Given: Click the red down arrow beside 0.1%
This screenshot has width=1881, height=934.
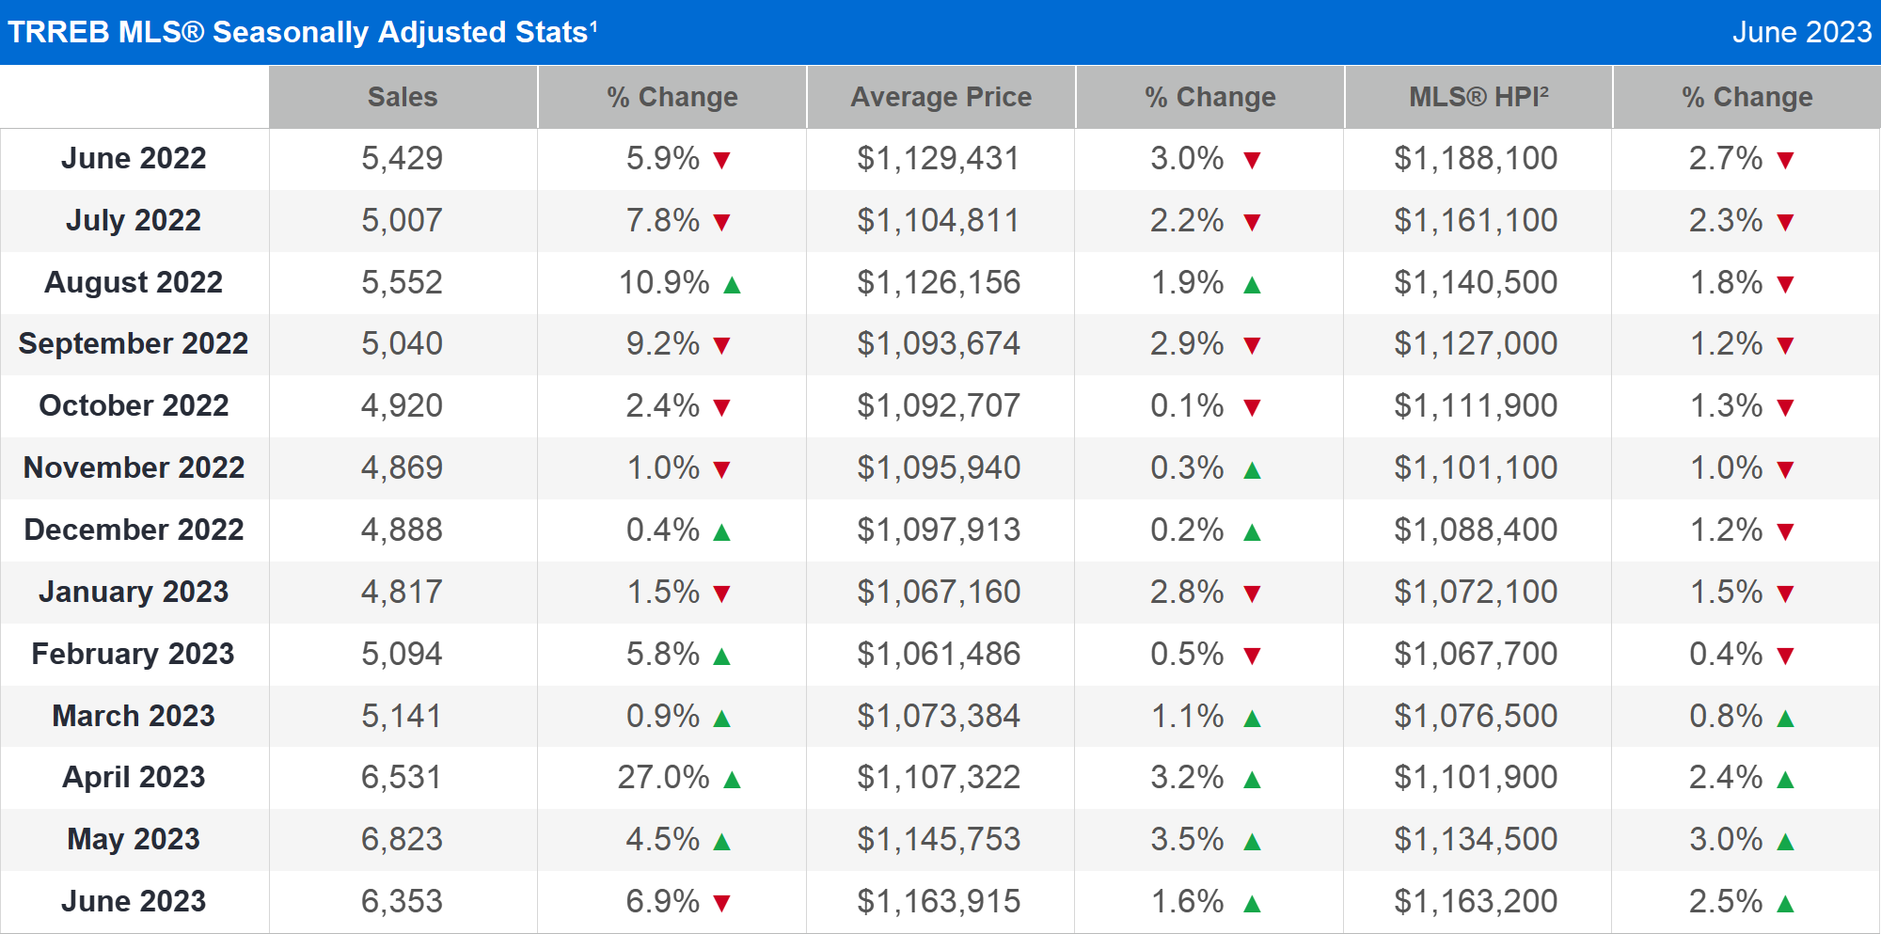Looking at the screenshot, I should 1251,407.
